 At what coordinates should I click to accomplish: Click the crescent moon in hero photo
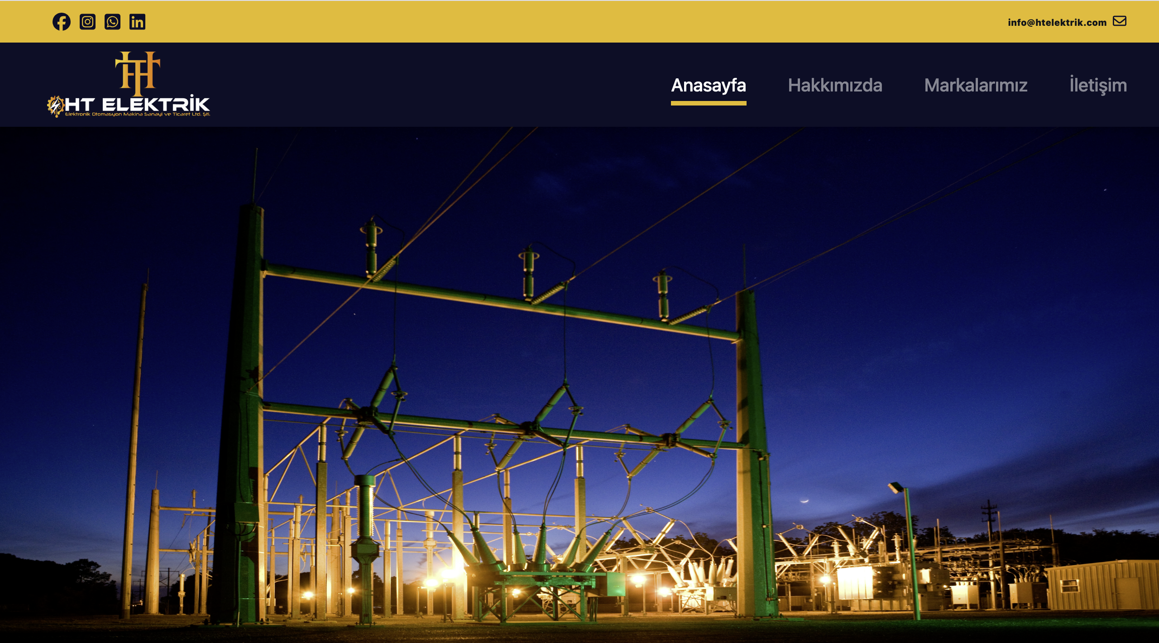pyautogui.click(x=805, y=500)
